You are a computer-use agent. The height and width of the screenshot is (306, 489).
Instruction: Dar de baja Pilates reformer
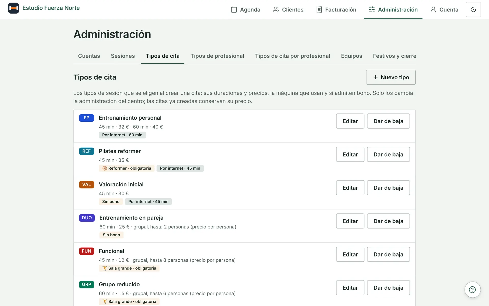(388, 155)
